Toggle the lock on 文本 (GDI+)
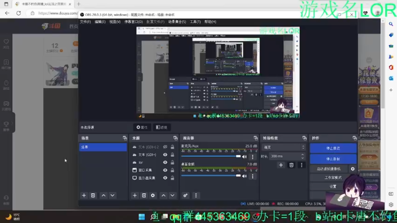This screenshot has width=397, height=223. [x=172, y=155]
